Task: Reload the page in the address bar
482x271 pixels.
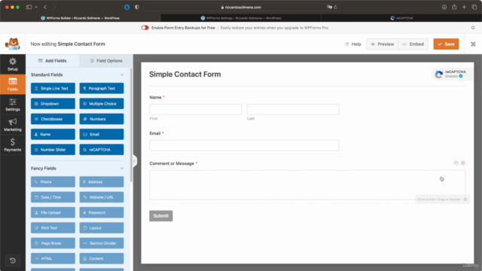Action: 335,7
